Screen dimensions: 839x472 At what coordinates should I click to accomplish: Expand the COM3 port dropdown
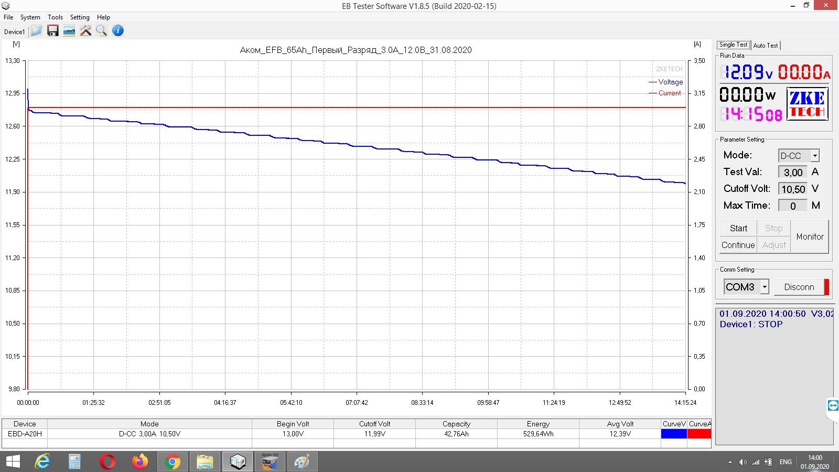pyautogui.click(x=765, y=287)
